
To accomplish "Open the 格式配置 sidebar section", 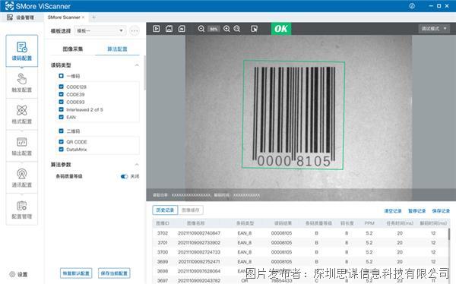I will point(22,114).
